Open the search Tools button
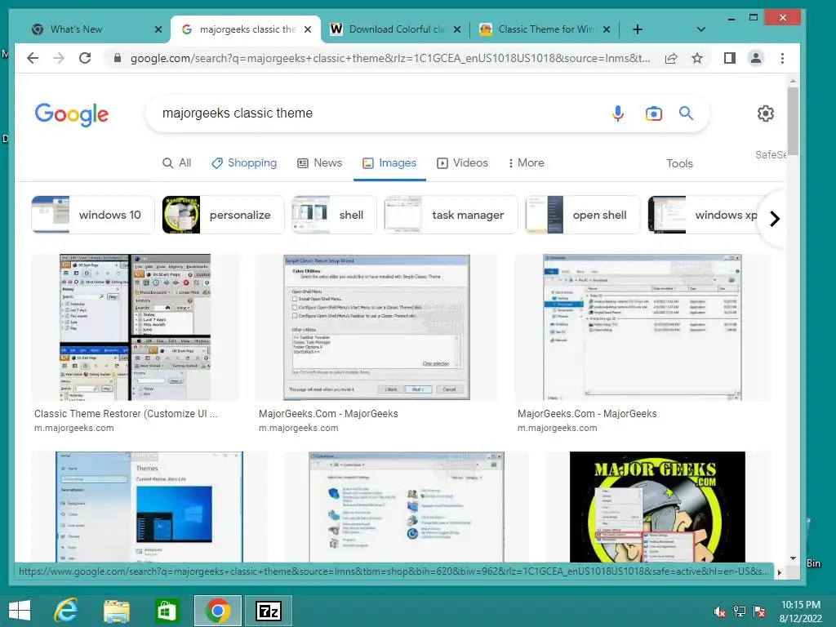This screenshot has width=836, height=627. tap(679, 163)
